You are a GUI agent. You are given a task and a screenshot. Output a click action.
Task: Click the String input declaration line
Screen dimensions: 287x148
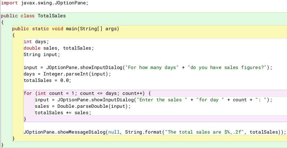42,55
